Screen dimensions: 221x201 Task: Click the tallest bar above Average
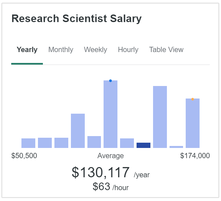(x=110, y=115)
